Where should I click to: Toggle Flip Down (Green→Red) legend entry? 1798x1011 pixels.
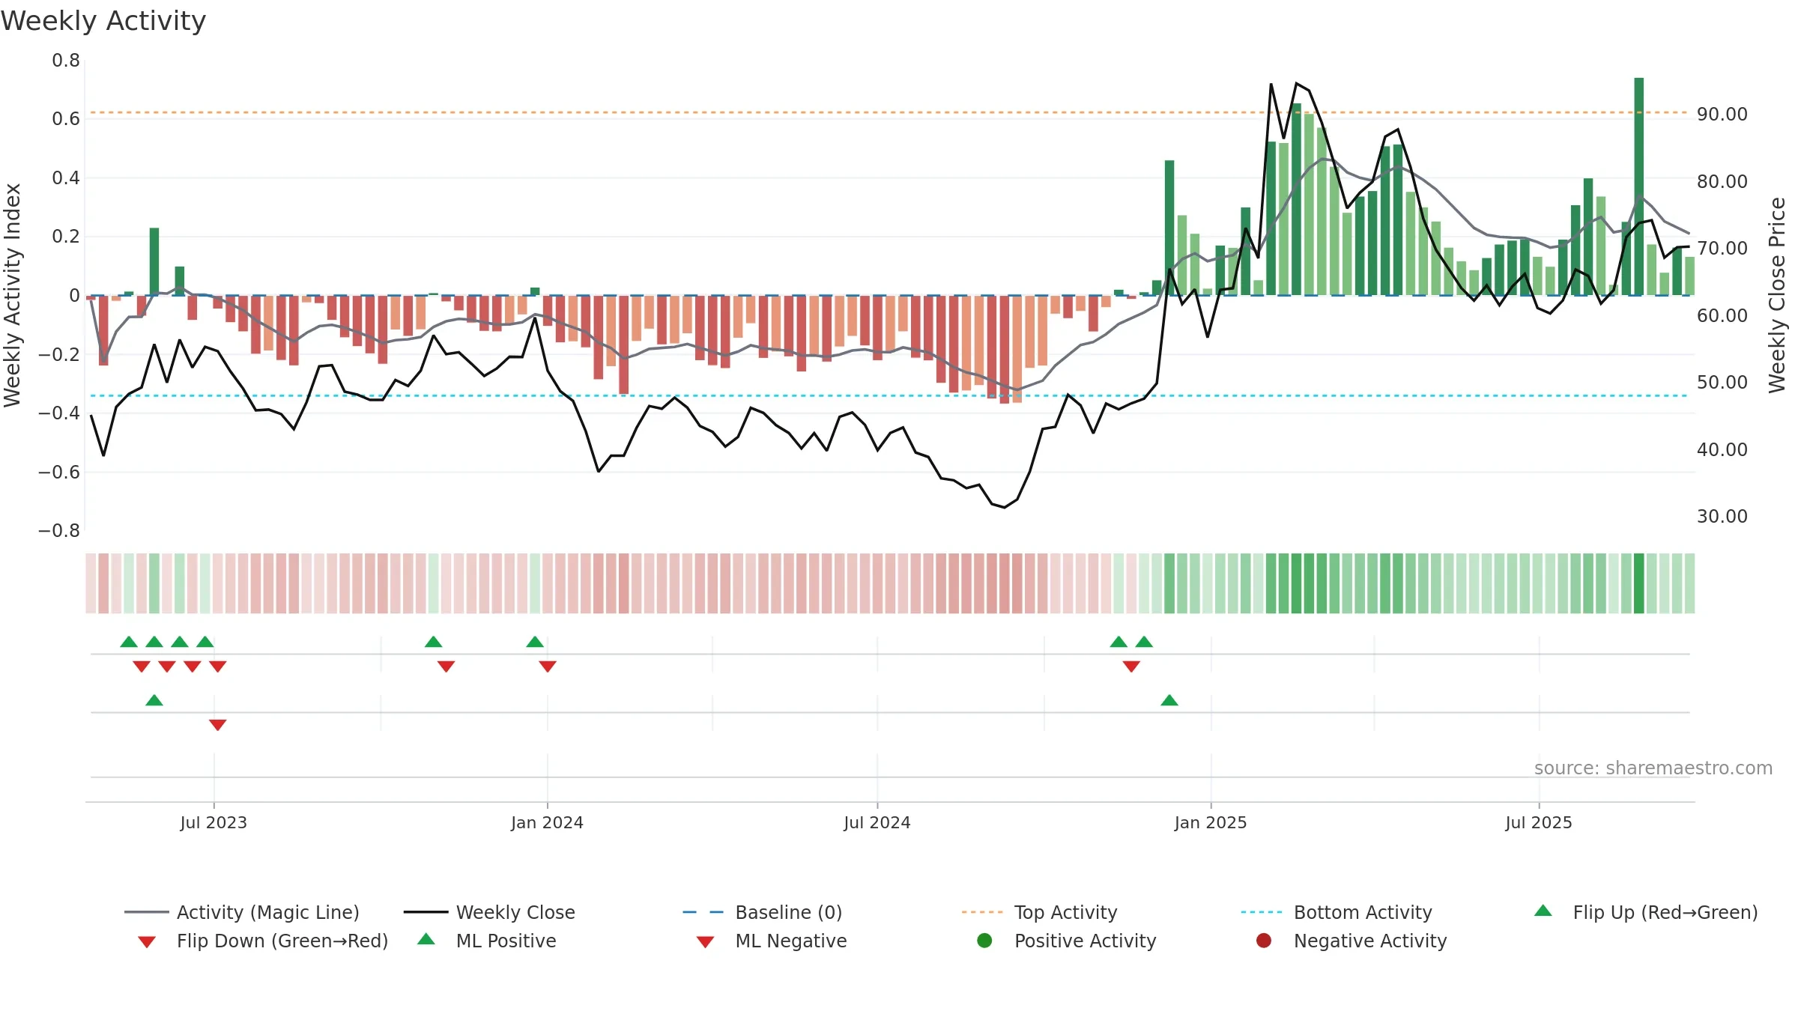tap(263, 941)
